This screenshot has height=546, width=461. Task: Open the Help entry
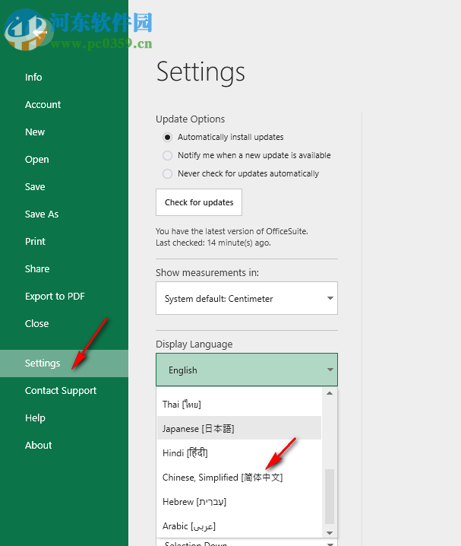[35, 417]
